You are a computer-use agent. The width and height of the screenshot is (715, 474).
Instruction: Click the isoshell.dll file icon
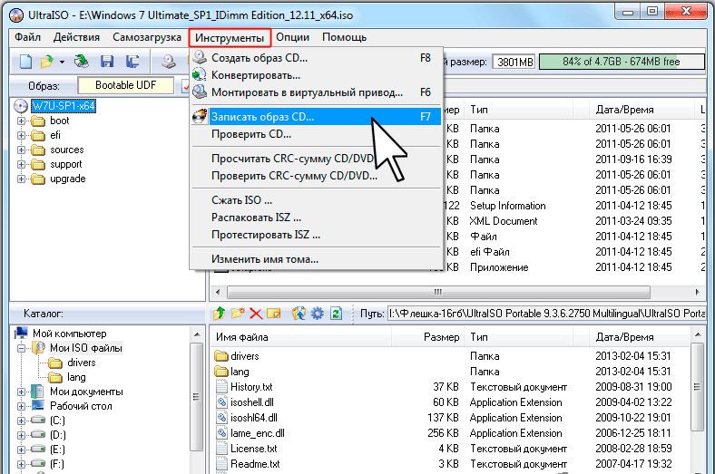pyautogui.click(x=221, y=402)
